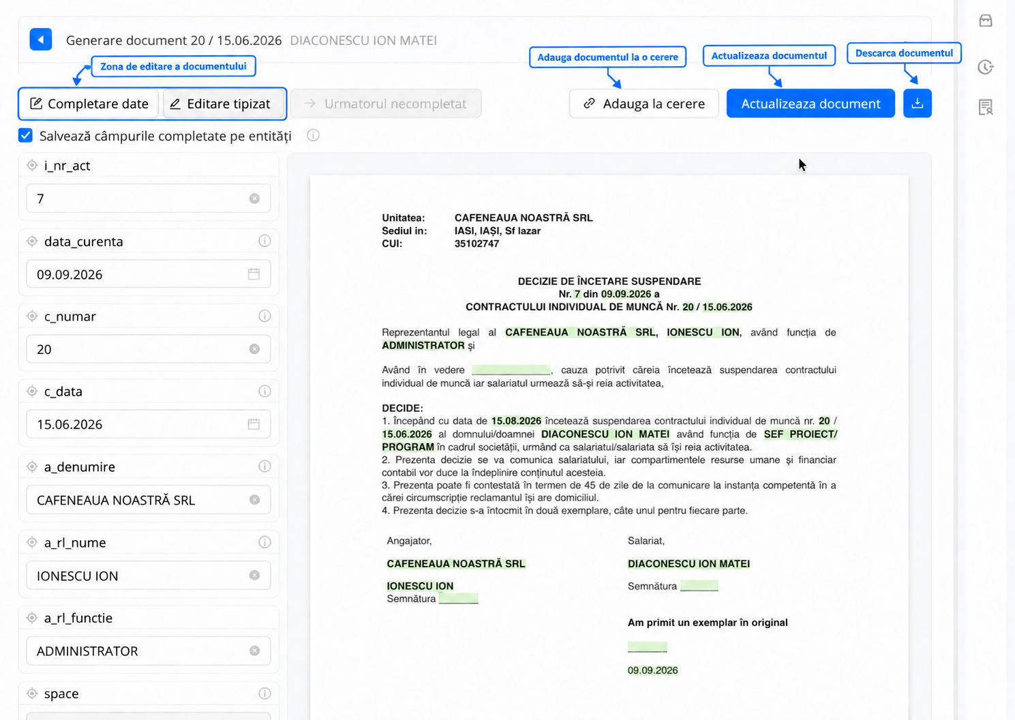Click highlighted date 15.08.2026 in the document

(516, 421)
